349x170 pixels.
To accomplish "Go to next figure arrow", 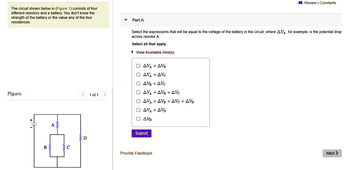I will pyautogui.click(x=105, y=95).
